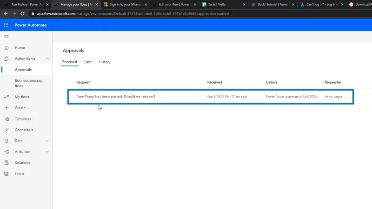Close the Edit your flow tab
This screenshot has height=209, width=372.
coord(195,5)
